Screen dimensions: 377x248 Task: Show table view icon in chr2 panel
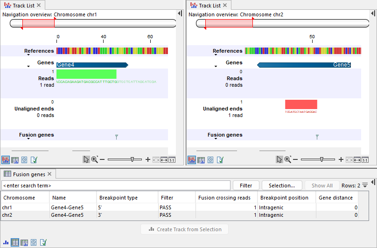[x=201, y=160]
